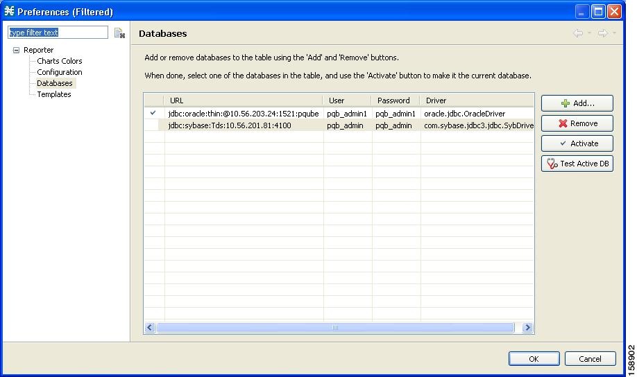
Task: Click the Activate button
Action: (577, 143)
